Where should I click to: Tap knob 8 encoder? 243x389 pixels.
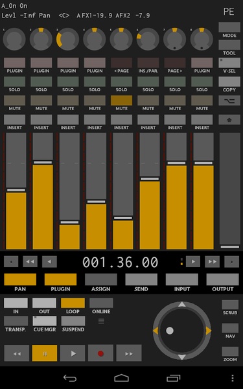(x=202, y=39)
